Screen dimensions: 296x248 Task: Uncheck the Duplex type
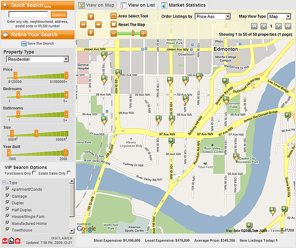pos(8,202)
